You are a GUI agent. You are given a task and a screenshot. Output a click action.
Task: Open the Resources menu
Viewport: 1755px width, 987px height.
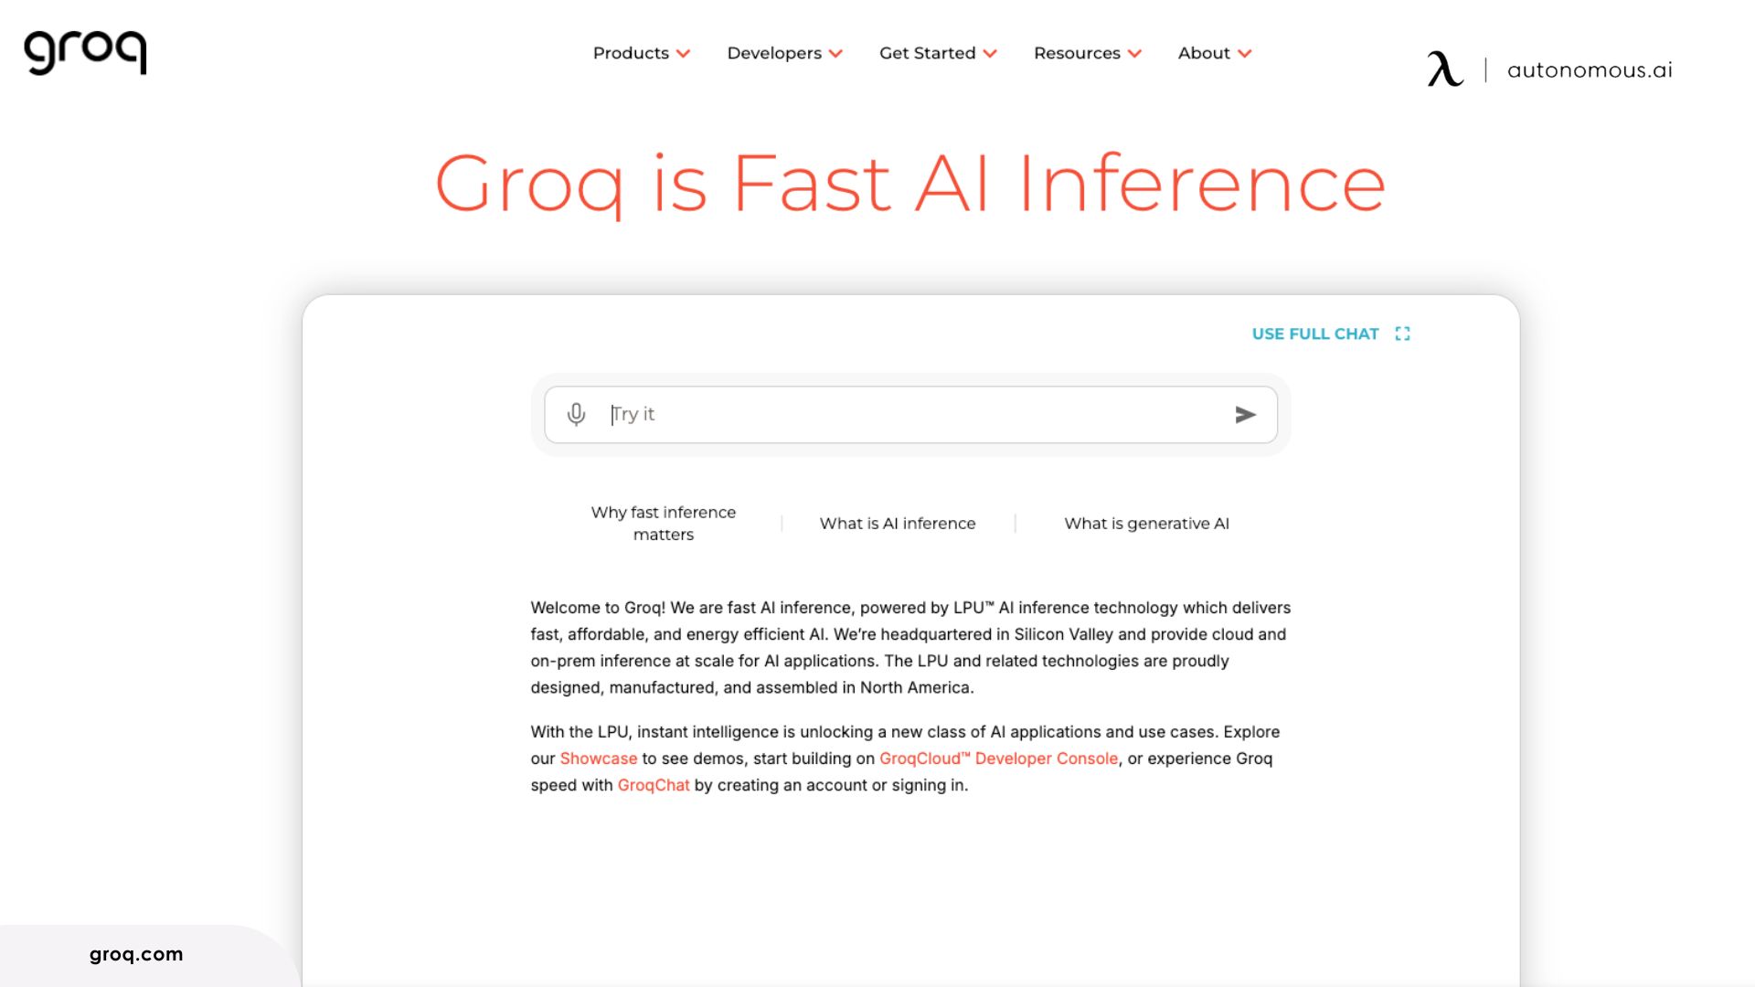click(x=1087, y=53)
